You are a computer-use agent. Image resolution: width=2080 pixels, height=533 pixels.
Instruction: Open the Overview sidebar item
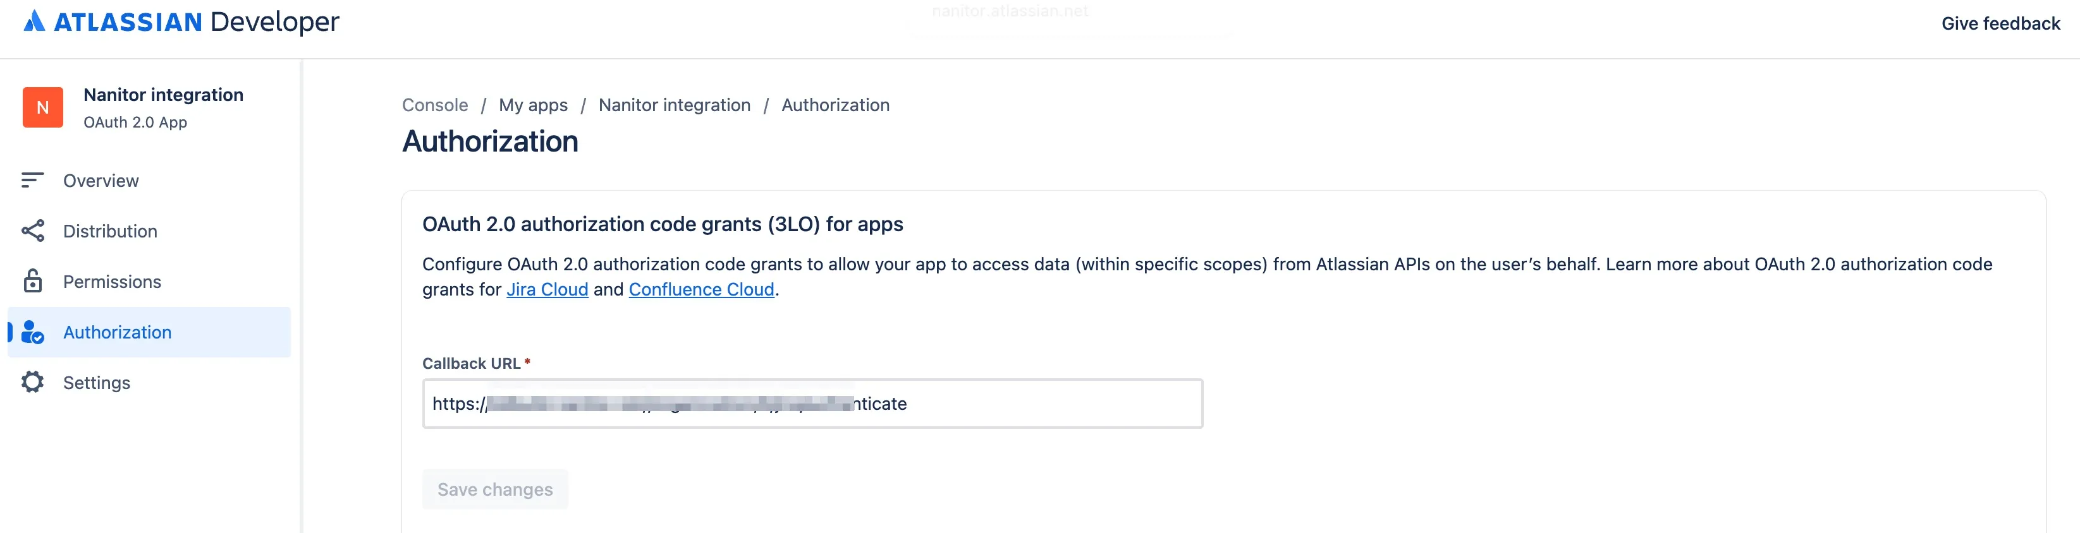pos(101,181)
